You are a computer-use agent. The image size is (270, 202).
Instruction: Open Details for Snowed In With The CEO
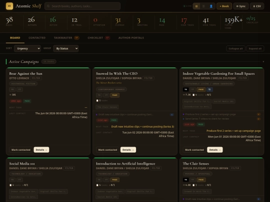coord(128,150)
